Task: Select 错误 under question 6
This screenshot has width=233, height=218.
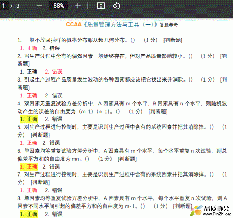Action: (x=51, y=167)
